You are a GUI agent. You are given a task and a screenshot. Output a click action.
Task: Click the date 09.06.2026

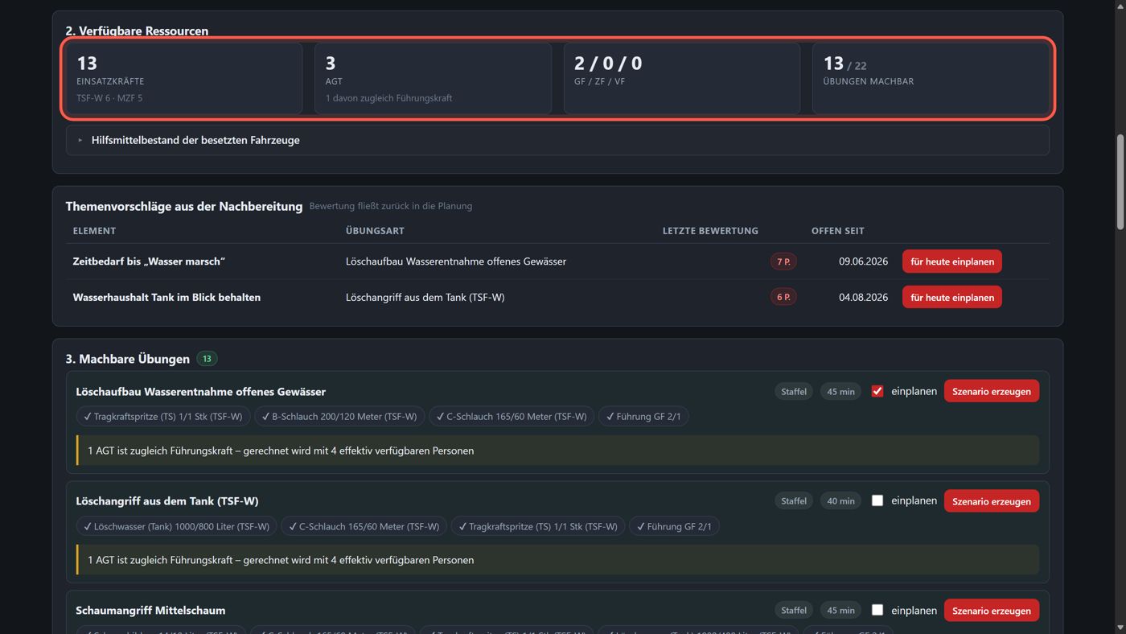point(863,261)
